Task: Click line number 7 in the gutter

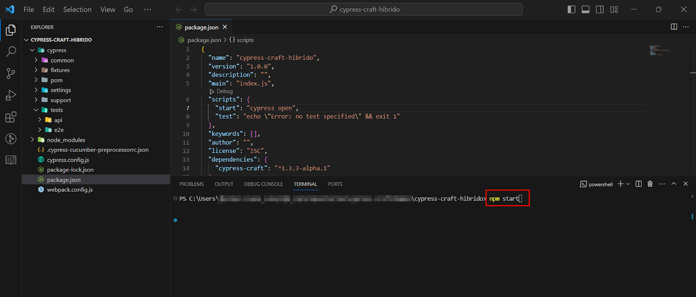Action: pyautogui.click(x=188, y=108)
